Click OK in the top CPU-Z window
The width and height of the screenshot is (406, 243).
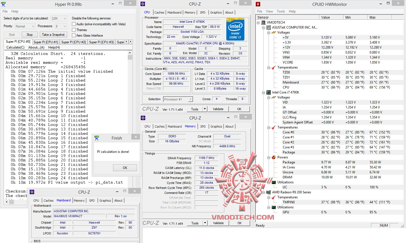tap(239, 109)
